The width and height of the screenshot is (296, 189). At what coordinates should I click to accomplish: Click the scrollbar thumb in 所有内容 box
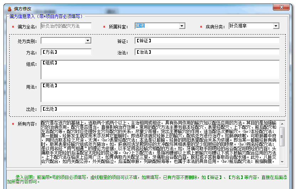(282, 137)
